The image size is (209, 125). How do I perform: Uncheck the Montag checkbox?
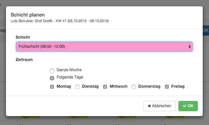click(x=52, y=87)
